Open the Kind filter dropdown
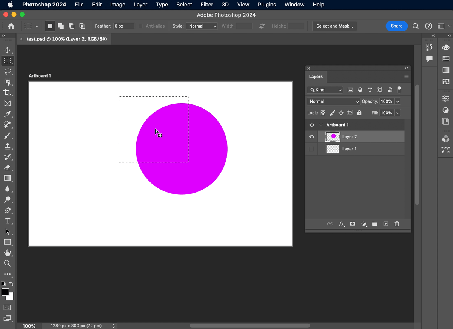453x329 pixels. [325, 90]
